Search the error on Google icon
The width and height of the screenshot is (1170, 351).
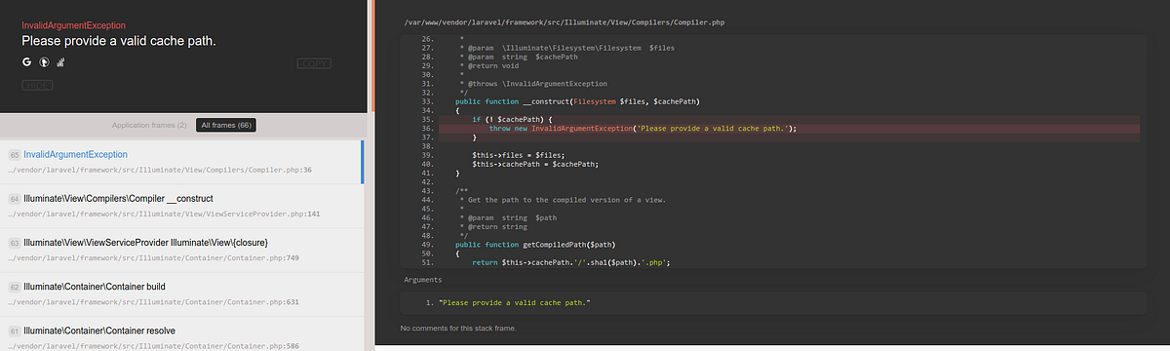point(27,62)
